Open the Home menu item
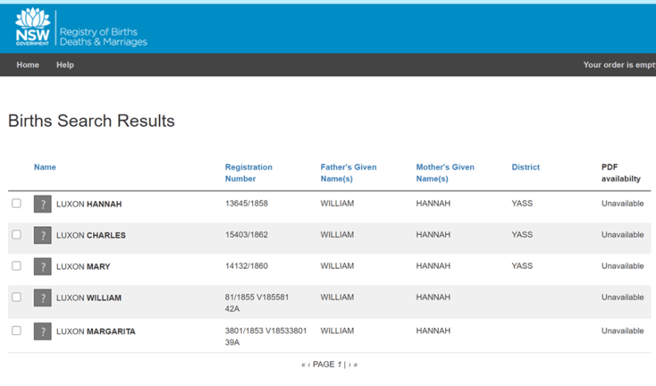 click(28, 65)
